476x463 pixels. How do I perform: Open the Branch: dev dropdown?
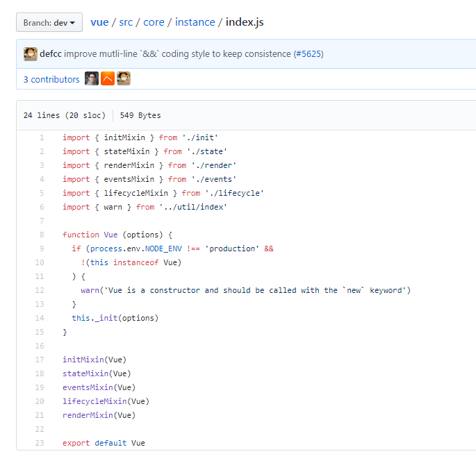[x=49, y=22]
